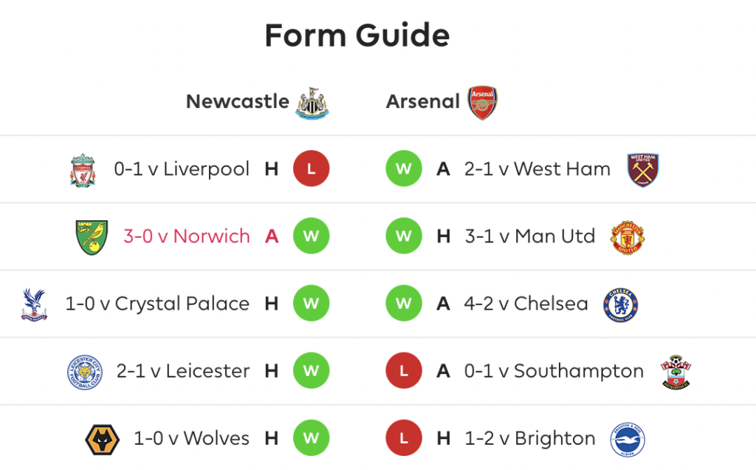Image resolution: width=756 pixels, height=470 pixels.
Task: Select the West Ham United crest
Action: [643, 170]
